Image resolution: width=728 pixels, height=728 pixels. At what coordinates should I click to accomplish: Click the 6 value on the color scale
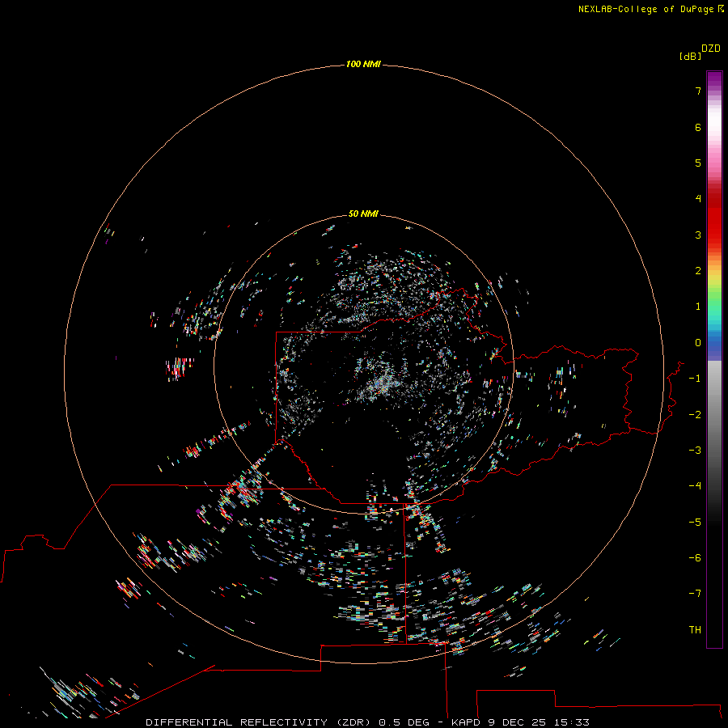click(x=698, y=127)
